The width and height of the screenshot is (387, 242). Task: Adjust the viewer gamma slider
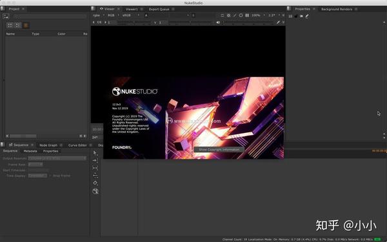[190, 23]
